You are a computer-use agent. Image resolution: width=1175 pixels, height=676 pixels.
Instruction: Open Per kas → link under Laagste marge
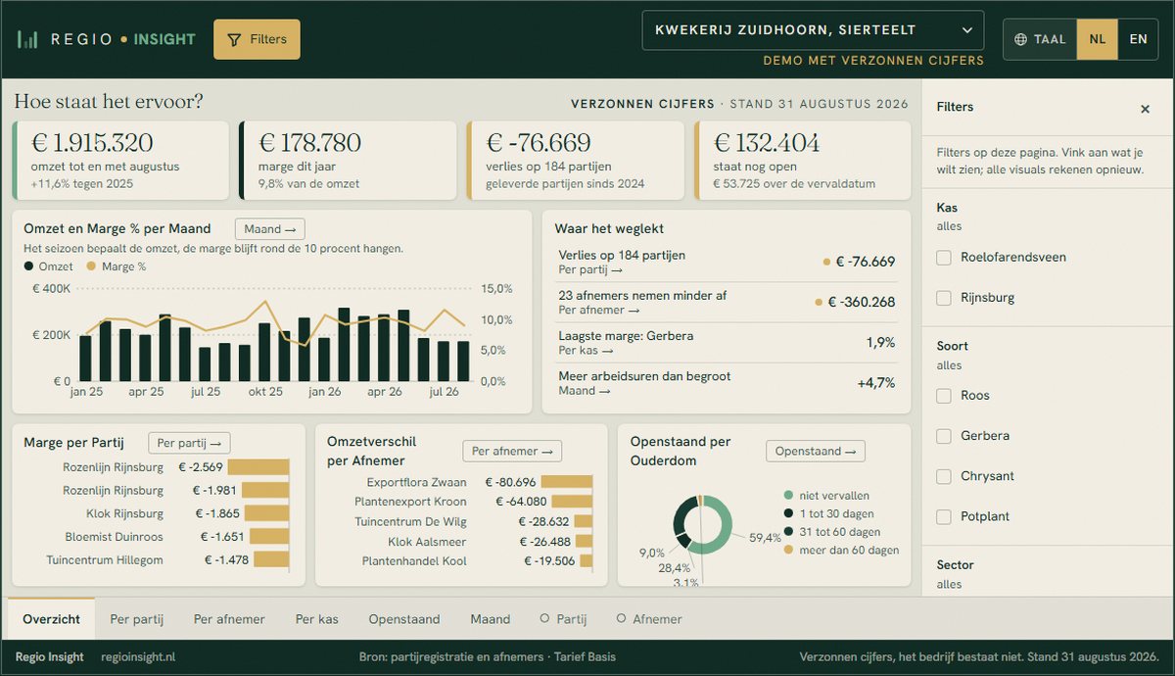click(x=587, y=350)
